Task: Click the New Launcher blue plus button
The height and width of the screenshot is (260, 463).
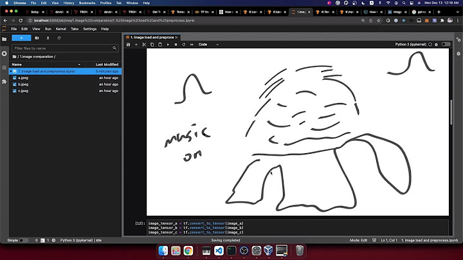Action: point(21,38)
